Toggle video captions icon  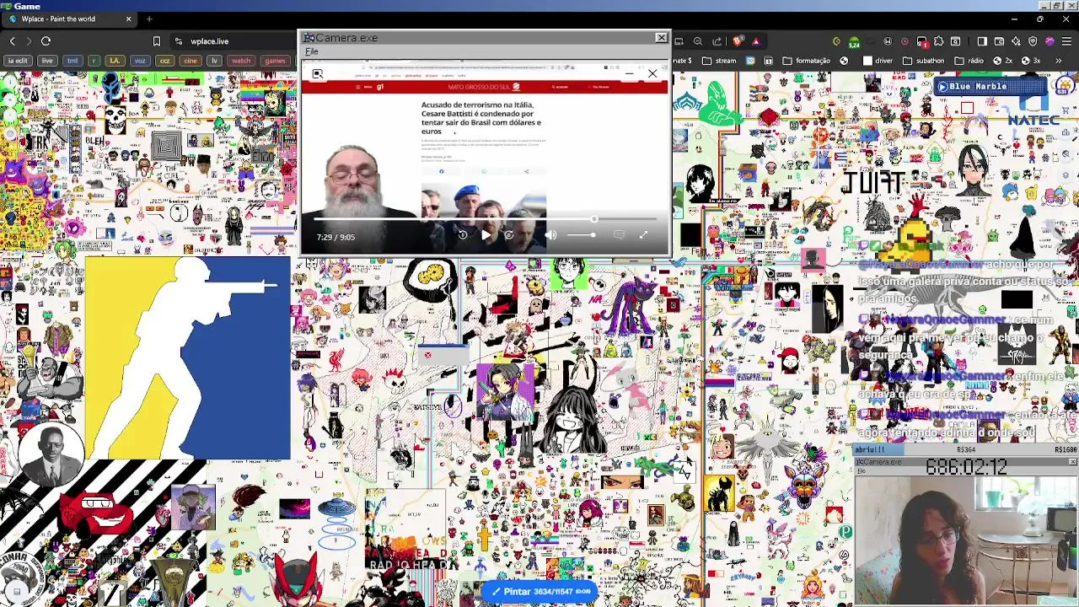[620, 235]
